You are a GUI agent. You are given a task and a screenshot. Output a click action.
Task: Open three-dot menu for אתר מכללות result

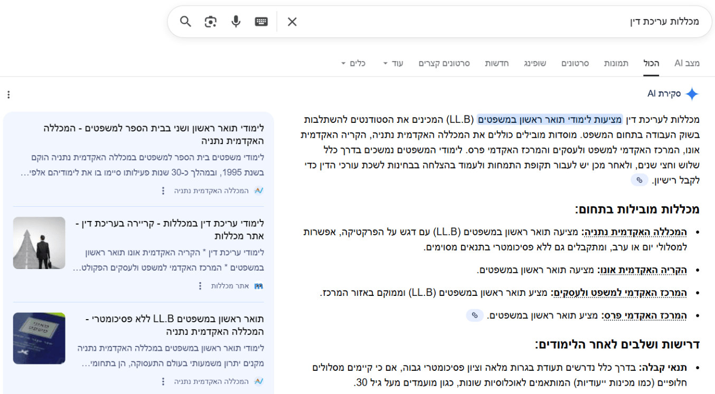pos(200,286)
